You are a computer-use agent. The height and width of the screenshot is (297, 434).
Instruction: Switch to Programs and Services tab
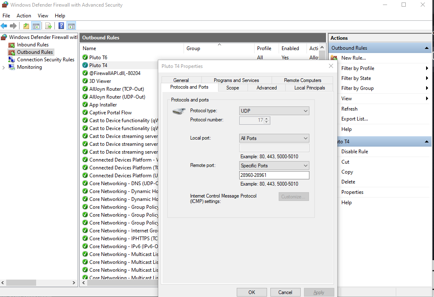point(236,80)
